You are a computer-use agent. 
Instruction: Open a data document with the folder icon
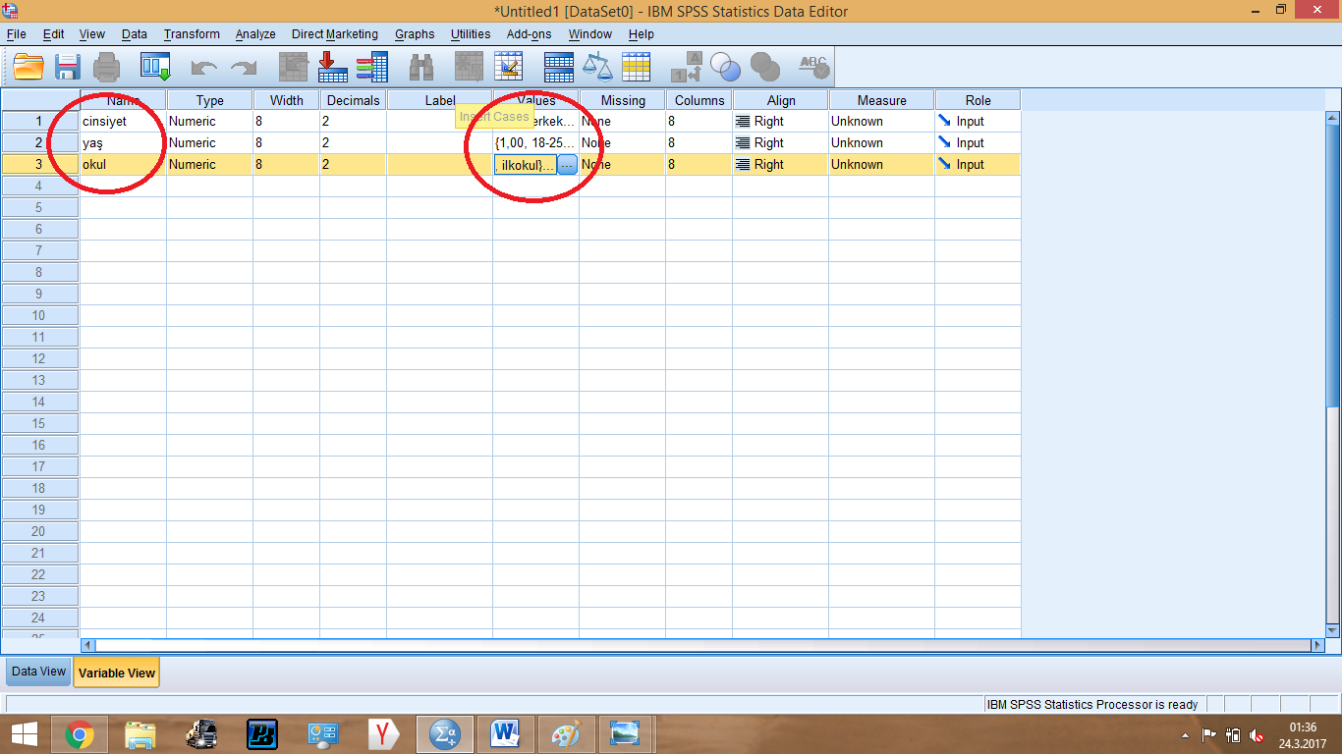[28, 67]
